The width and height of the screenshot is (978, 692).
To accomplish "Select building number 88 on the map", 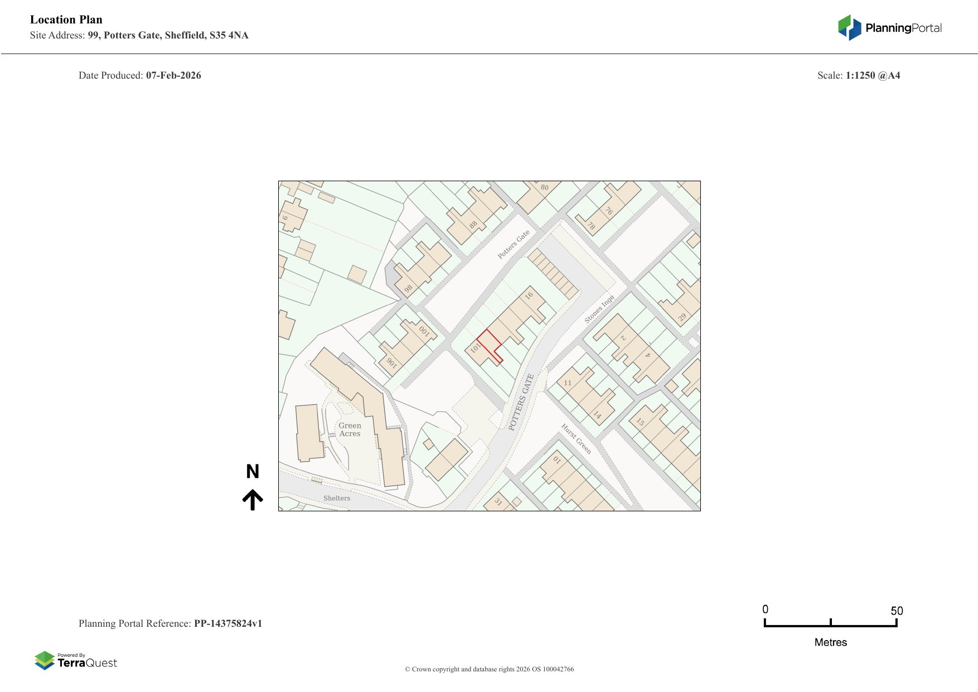I will pos(473,225).
